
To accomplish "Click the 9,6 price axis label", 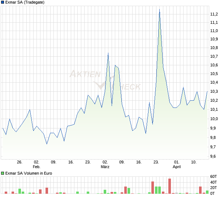I will (214, 156).
